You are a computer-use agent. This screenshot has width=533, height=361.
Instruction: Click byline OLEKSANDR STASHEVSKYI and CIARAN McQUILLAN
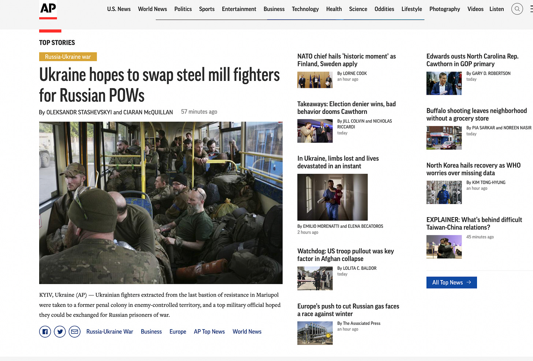106,112
